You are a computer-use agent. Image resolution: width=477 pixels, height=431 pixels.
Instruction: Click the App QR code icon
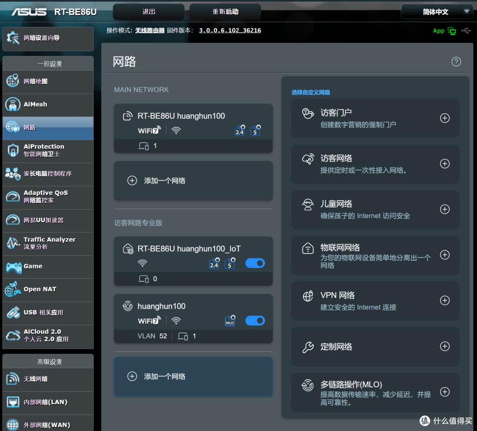(x=452, y=31)
